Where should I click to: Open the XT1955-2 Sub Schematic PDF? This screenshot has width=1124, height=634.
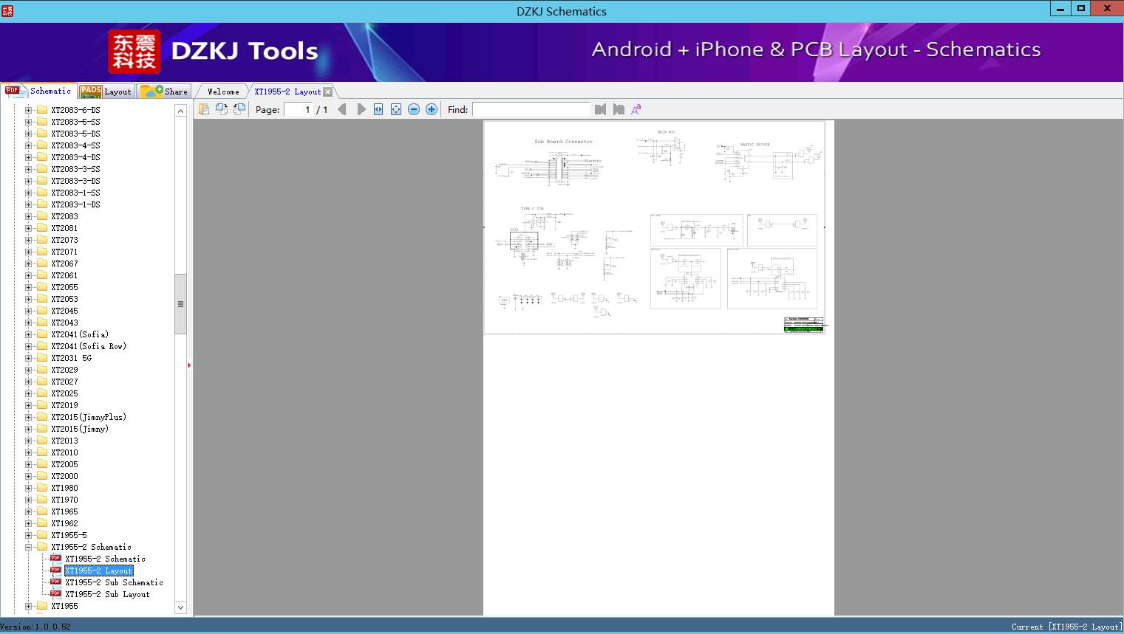(x=112, y=582)
